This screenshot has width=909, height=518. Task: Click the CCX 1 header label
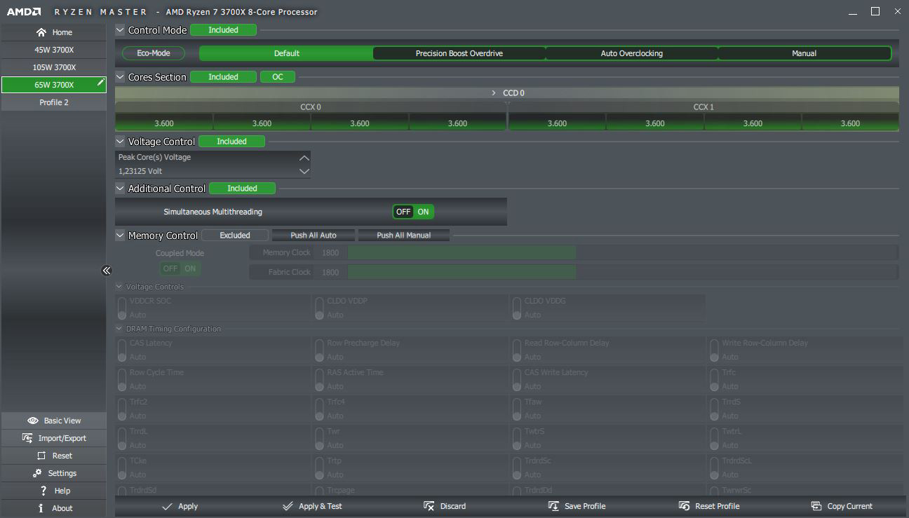pos(703,107)
